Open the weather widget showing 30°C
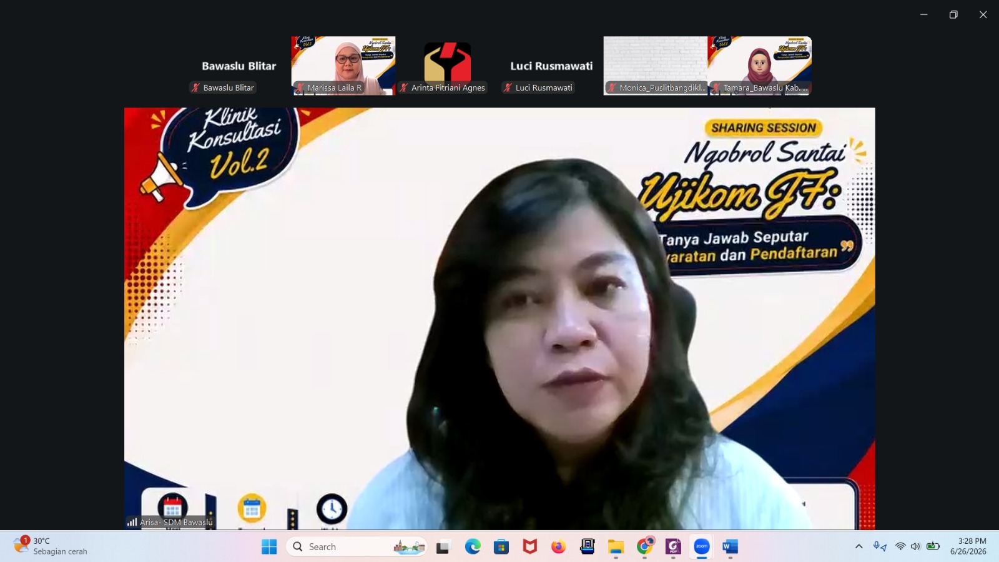 [51, 546]
